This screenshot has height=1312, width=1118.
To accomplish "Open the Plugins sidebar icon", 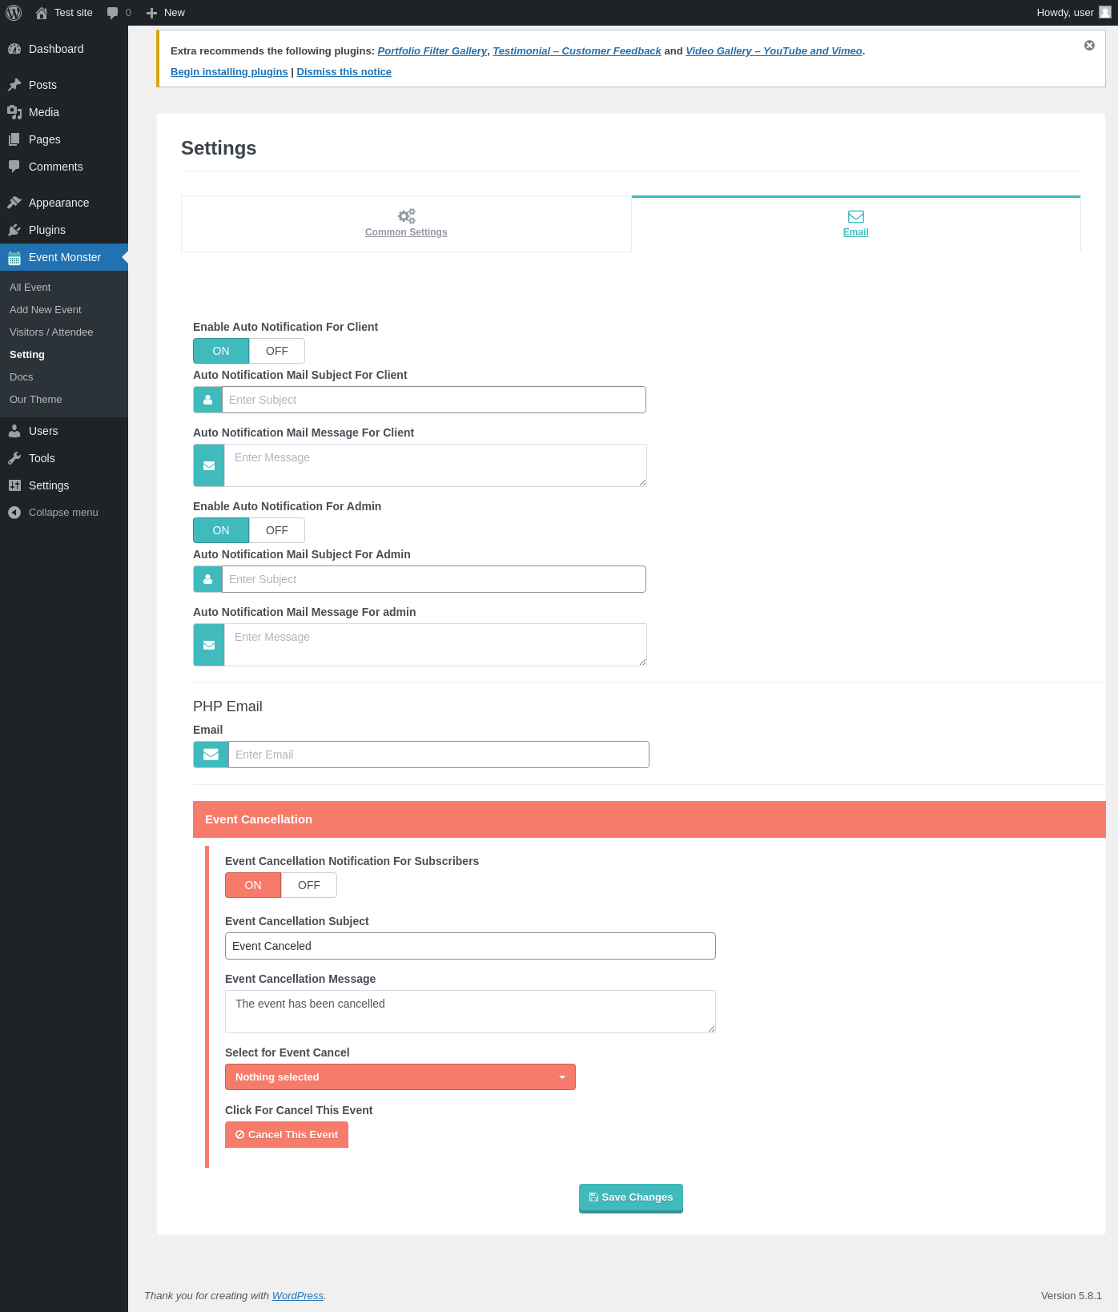I will point(14,230).
